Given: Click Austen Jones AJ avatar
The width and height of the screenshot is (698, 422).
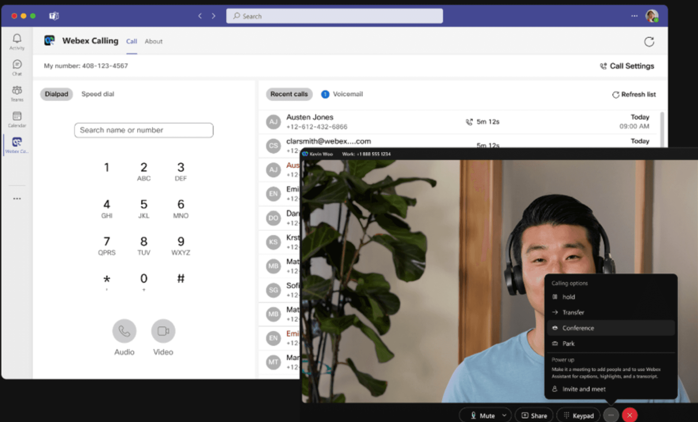Looking at the screenshot, I should [273, 122].
